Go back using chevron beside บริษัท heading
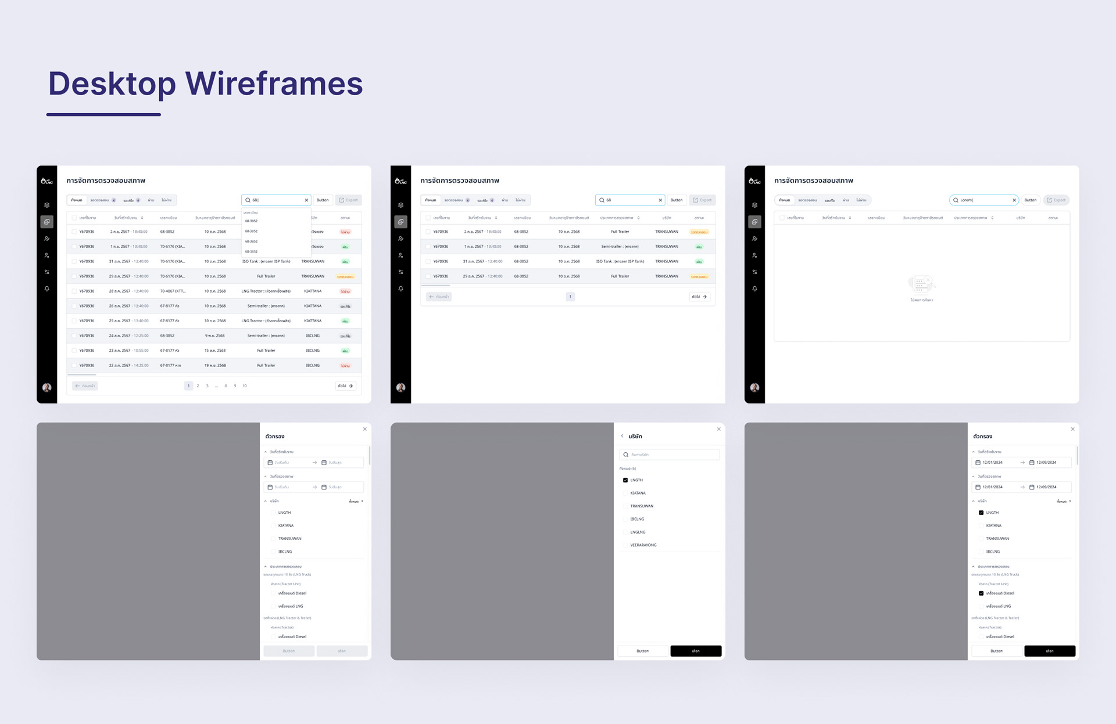Screen dimensions: 1116x724 [x=622, y=436]
